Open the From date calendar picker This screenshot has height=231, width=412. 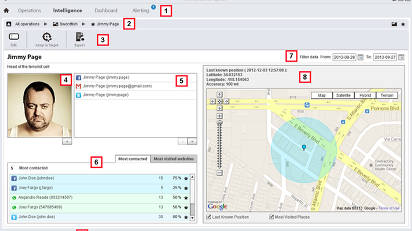pyautogui.click(x=360, y=57)
